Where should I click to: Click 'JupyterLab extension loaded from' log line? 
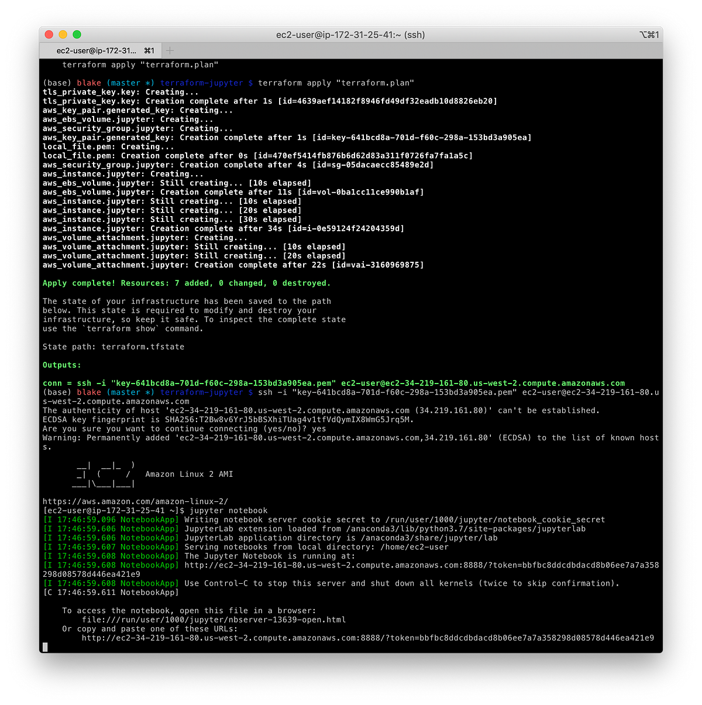(314, 529)
